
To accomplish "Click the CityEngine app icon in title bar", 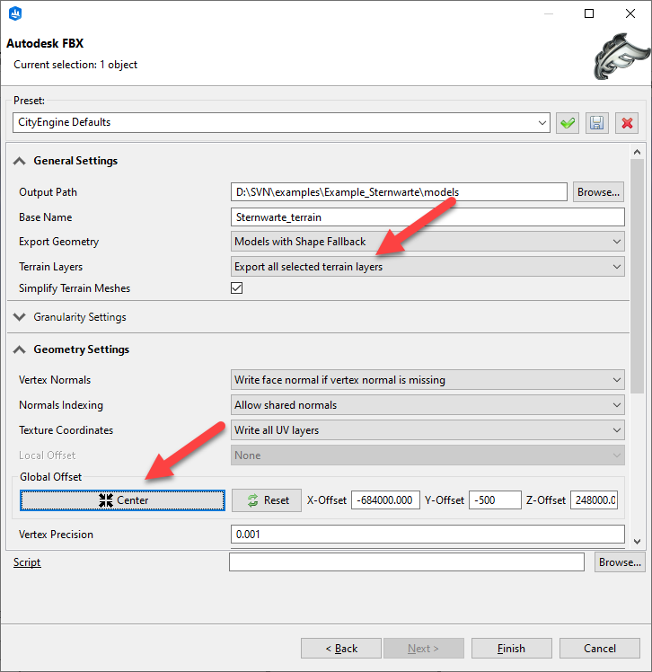I will 15,13.
